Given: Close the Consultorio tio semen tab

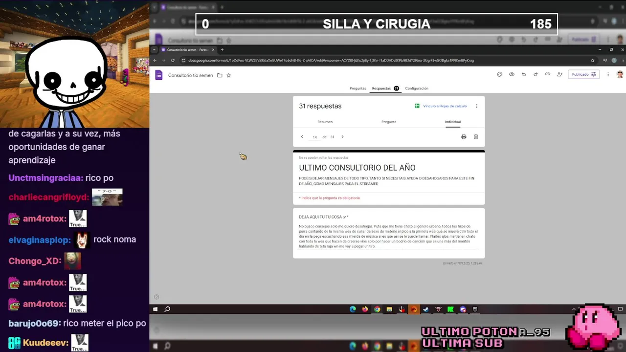Looking at the screenshot, I should pyautogui.click(x=213, y=49).
